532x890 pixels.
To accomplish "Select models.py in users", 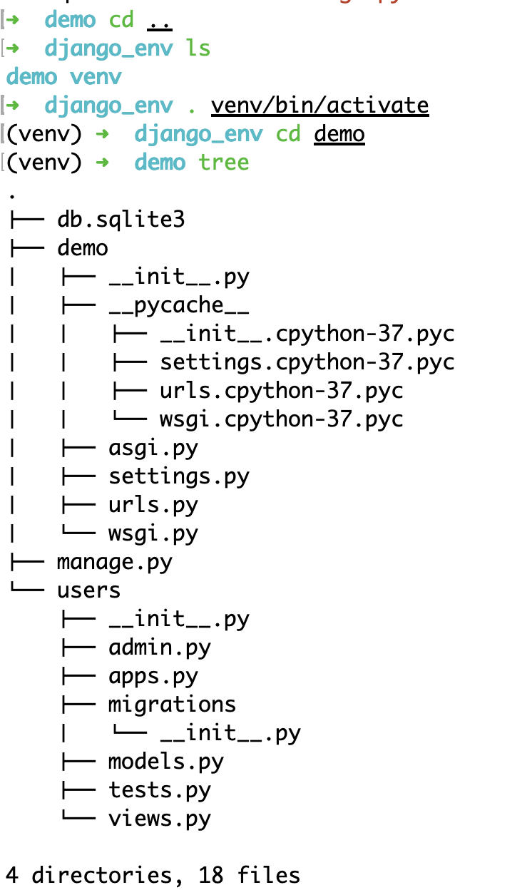I will click(x=166, y=762).
